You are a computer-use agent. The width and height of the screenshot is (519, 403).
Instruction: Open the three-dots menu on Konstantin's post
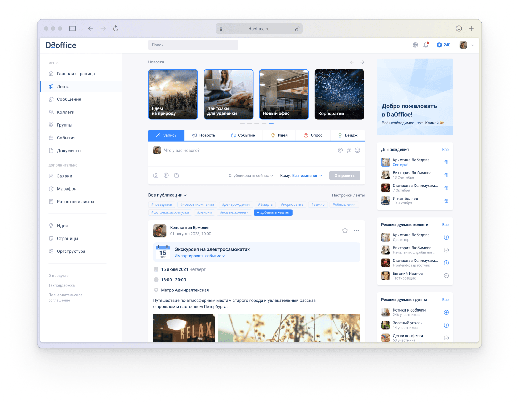356,231
